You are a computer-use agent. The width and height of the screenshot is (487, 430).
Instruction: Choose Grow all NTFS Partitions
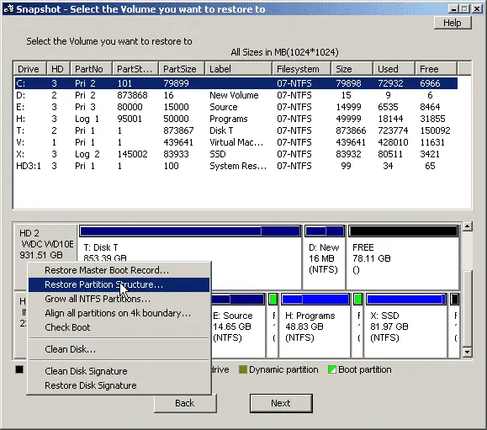(119, 299)
